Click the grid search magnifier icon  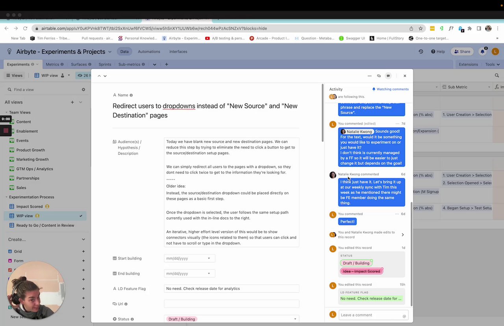coord(497,75)
